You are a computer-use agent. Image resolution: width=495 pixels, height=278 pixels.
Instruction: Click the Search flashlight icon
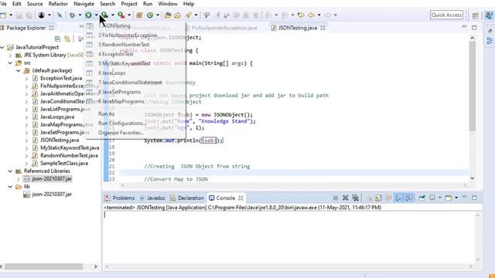click(189, 15)
